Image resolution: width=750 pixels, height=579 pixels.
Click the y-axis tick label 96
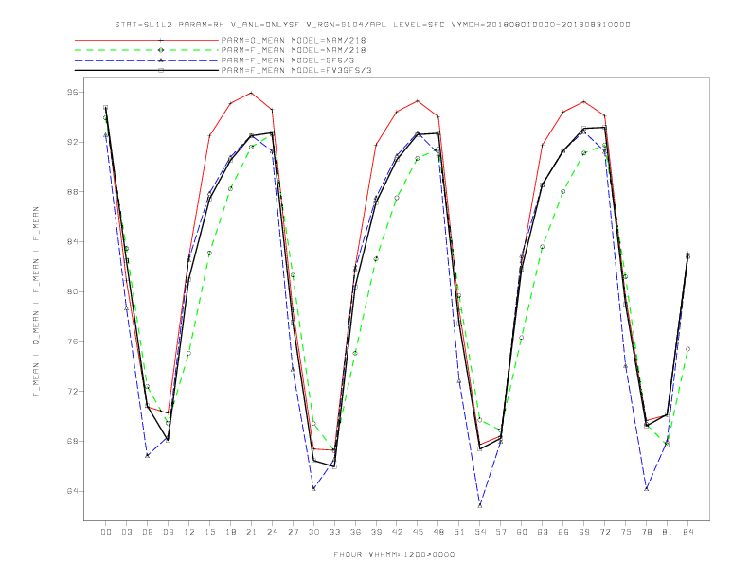[x=72, y=92]
